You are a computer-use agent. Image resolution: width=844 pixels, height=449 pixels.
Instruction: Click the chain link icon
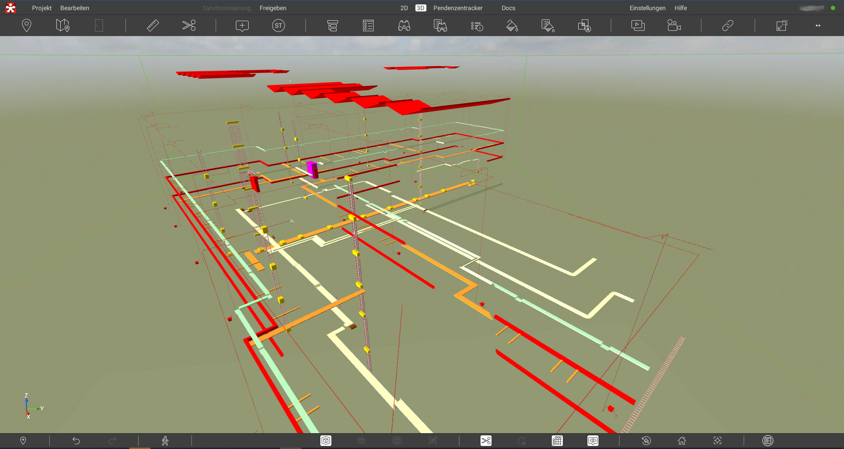tap(728, 26)
